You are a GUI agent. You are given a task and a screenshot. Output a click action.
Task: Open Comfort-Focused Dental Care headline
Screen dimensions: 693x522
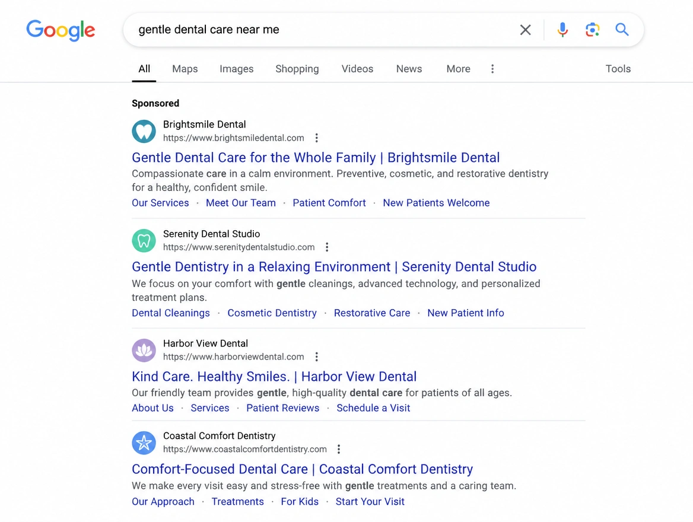303,469
